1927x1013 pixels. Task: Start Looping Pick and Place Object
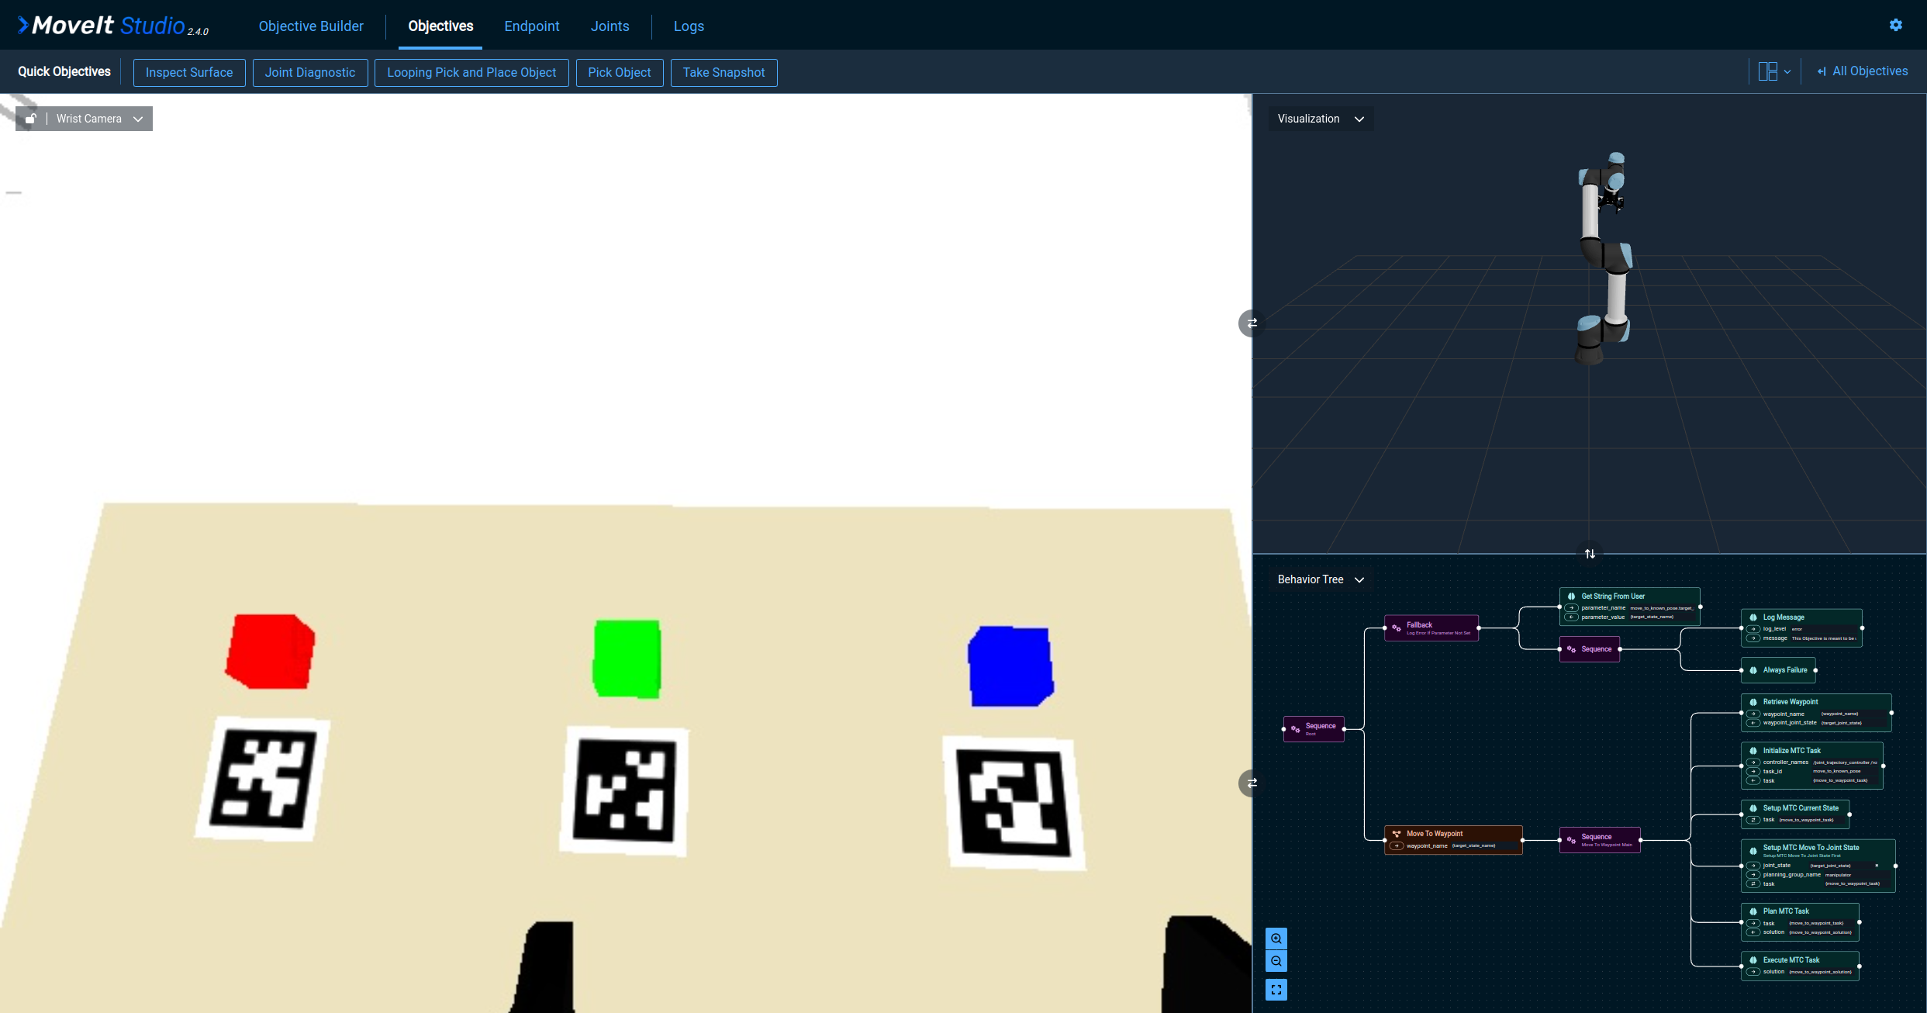[x=471, y=72]
